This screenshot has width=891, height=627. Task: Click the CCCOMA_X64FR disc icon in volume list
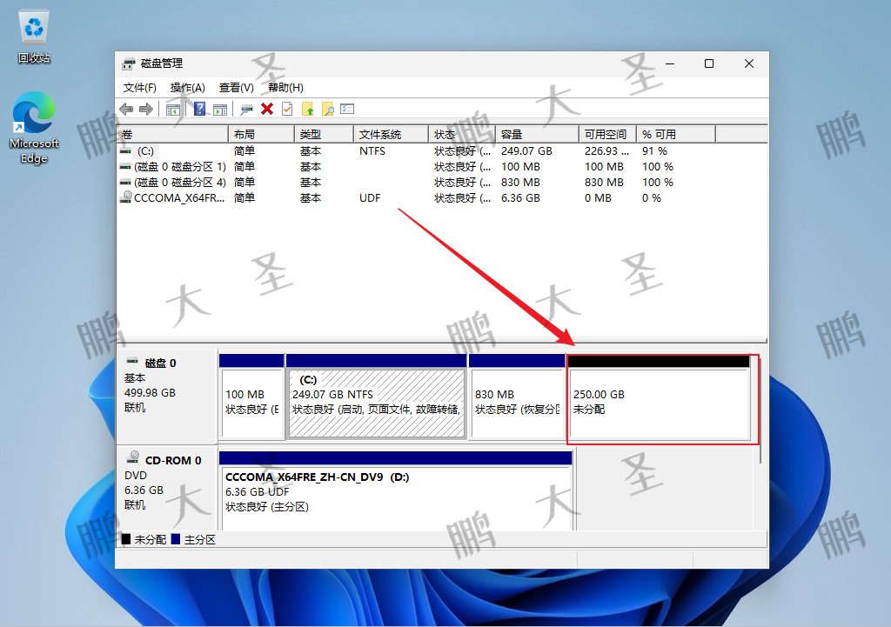(126, 197)
